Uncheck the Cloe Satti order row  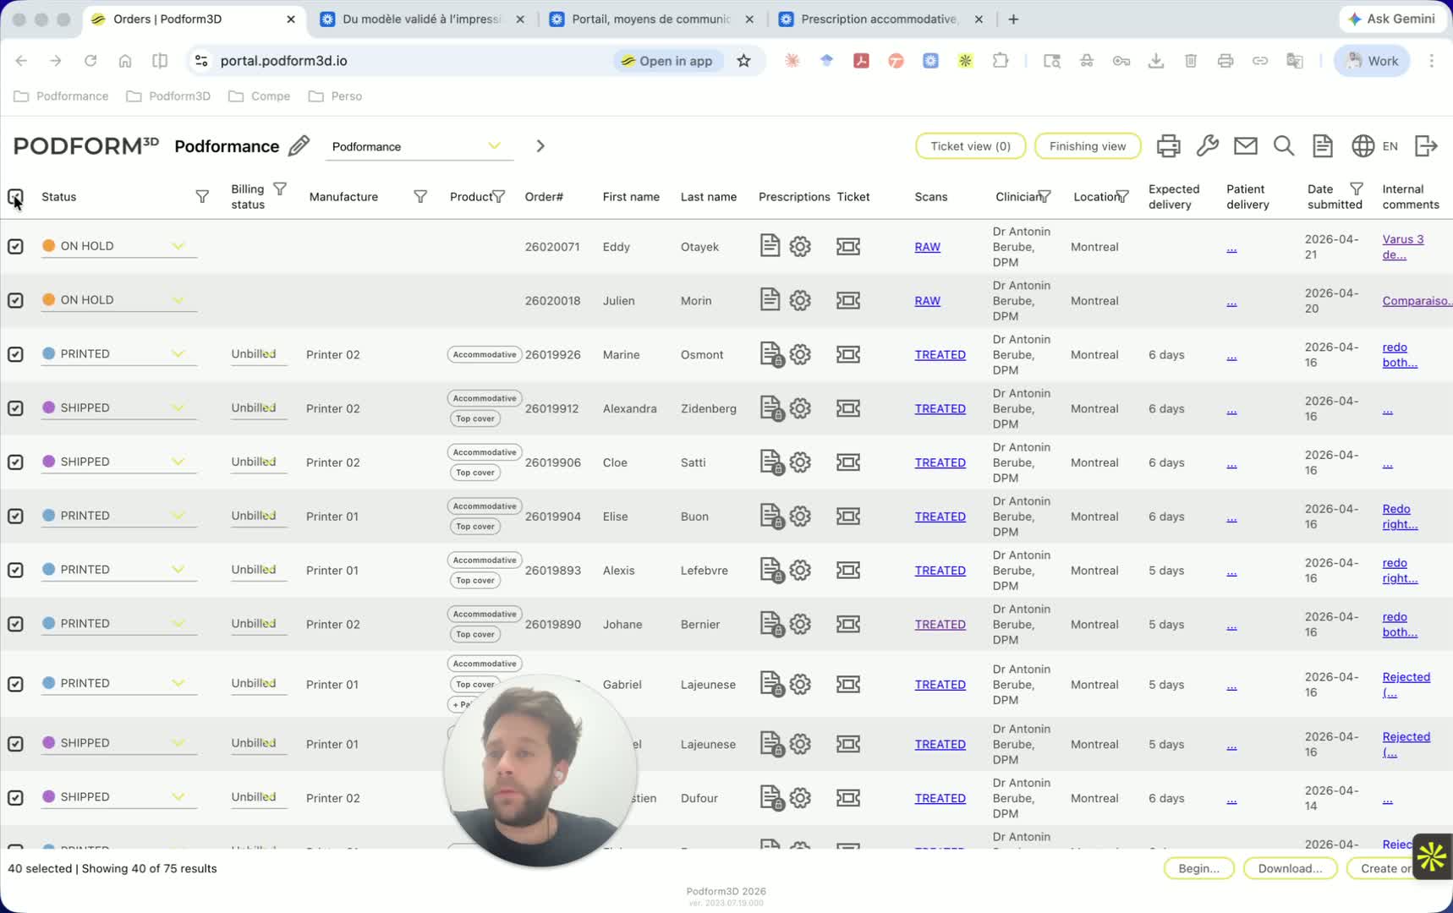[x=15, y=462]
